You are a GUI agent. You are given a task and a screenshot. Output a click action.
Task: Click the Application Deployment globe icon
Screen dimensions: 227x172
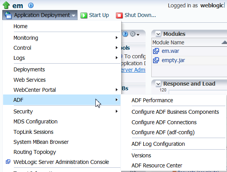pos(8,15)
